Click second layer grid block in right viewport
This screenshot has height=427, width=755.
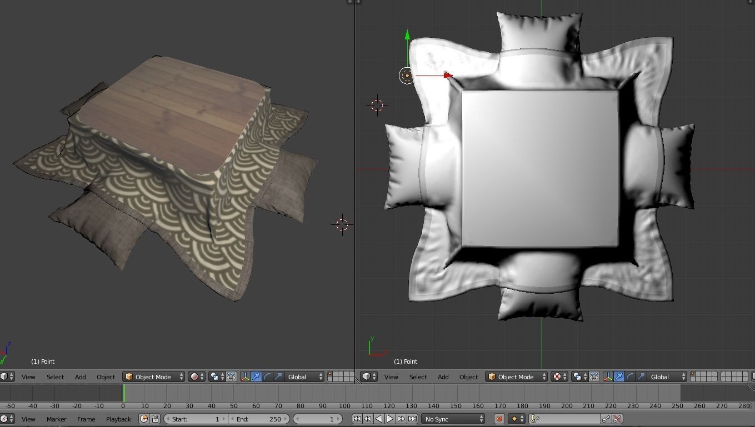click(734, 376)
